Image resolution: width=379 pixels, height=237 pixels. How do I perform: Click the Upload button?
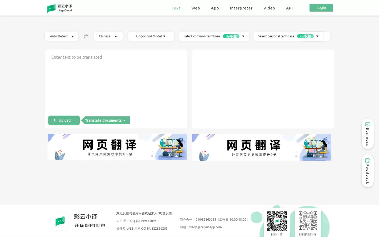coord(64,120)
